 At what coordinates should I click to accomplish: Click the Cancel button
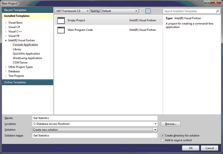coord(209,148)
